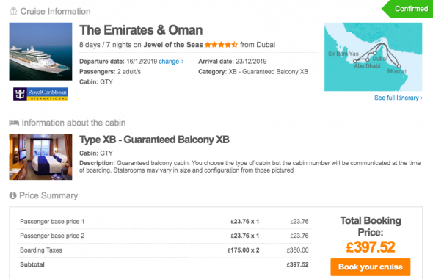Click the itinerary route map image
Screen dimensions: 433x279
373,57
